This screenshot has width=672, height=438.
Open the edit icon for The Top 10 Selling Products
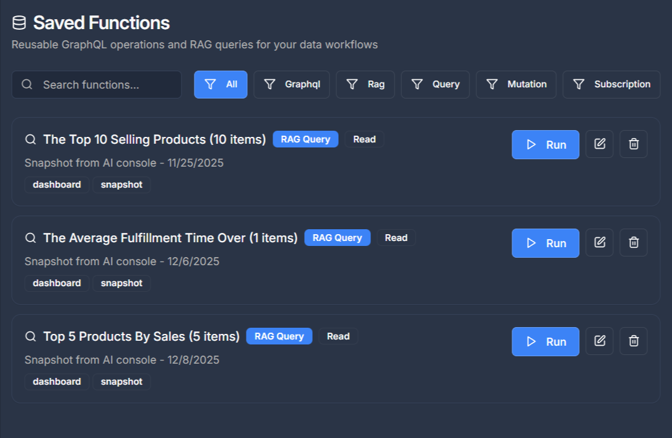click(x=599, y=144)
